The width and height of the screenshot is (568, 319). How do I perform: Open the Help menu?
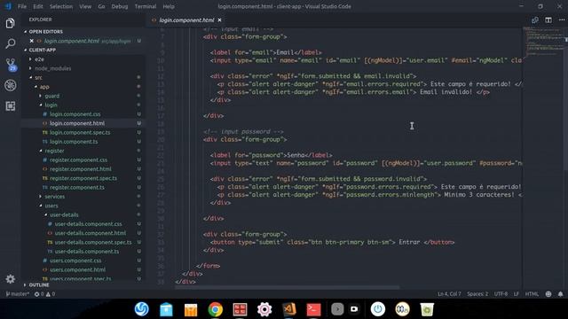coord(169,6)
